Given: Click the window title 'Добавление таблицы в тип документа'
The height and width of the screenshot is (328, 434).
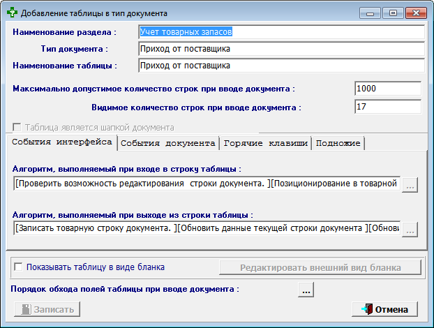Looking at the screenshot, I should coord(94,13).
